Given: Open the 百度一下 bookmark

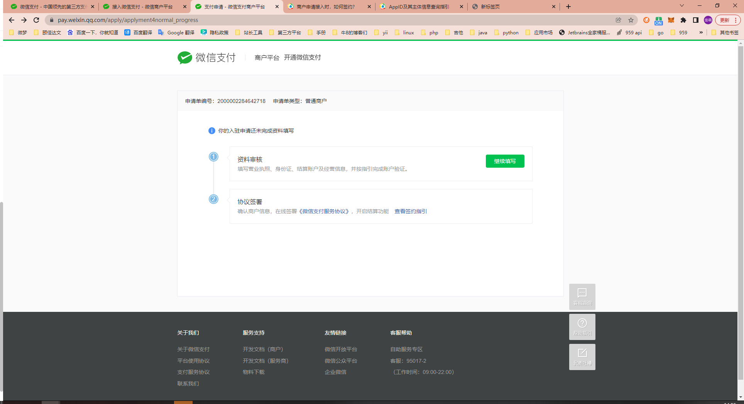Looking at the screenshot, I should click(x=93, y=32).
